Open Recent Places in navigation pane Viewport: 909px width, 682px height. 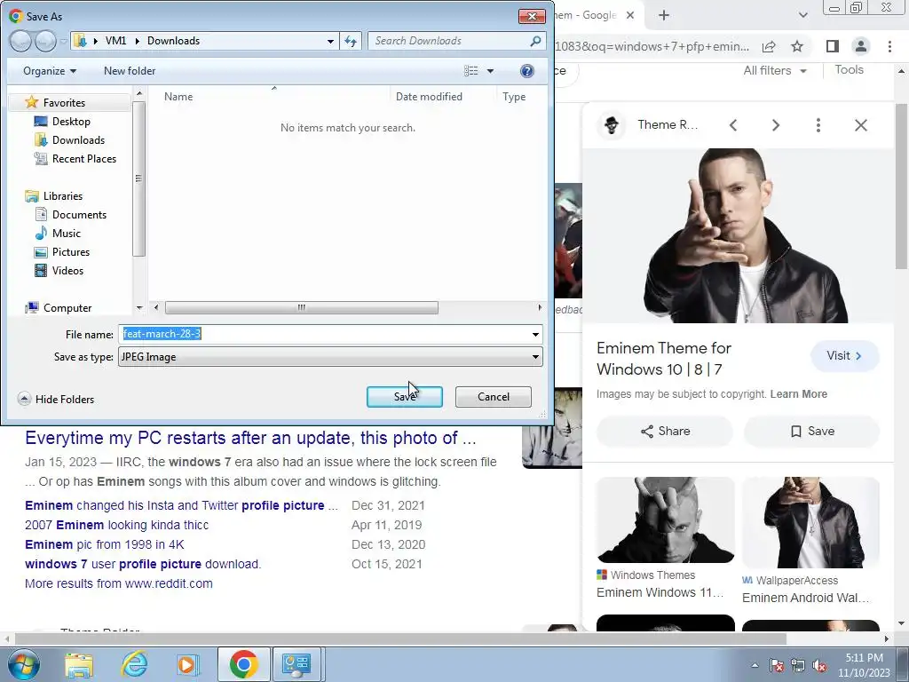coord(84,158)
